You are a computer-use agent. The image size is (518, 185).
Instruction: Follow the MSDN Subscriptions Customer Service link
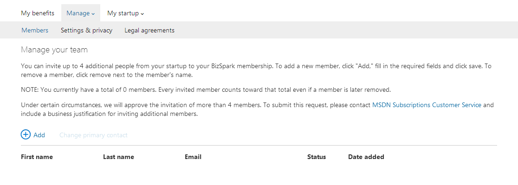pos(427,105)
